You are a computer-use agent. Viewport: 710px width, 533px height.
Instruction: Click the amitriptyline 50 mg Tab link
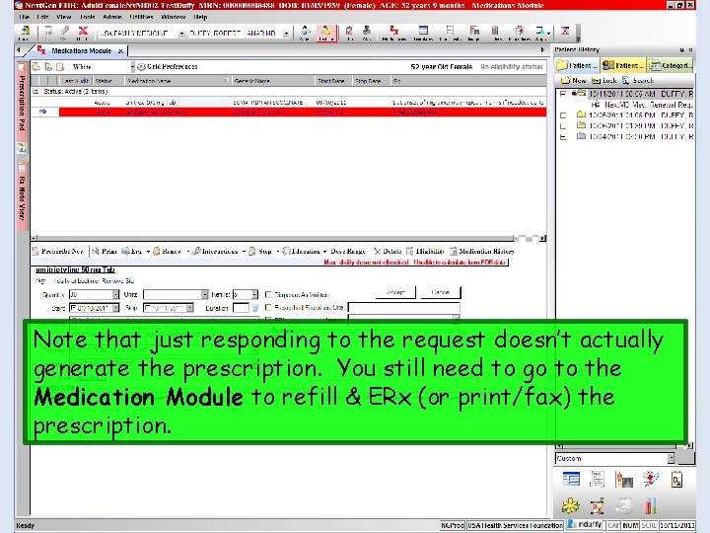[x=75, y=269]
